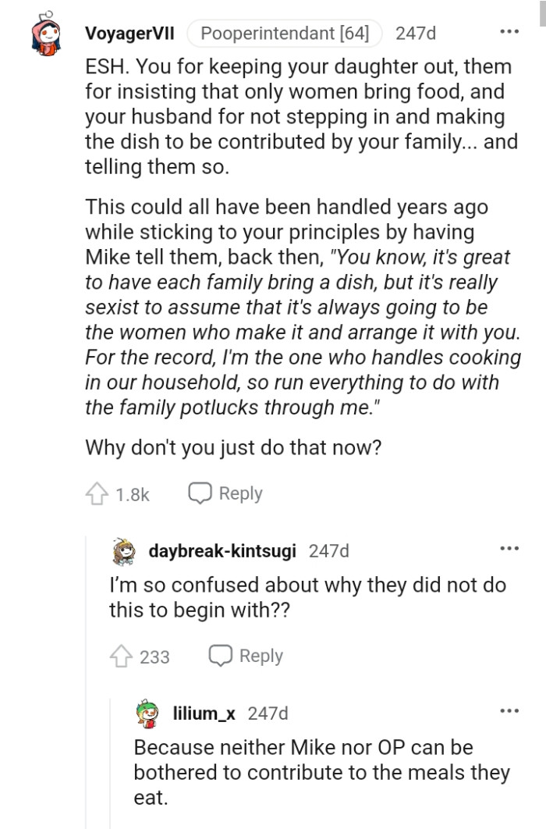Click reply bubble icon under daybreak-kintsugi's comment
546x829 pixels.
[221, 656]
